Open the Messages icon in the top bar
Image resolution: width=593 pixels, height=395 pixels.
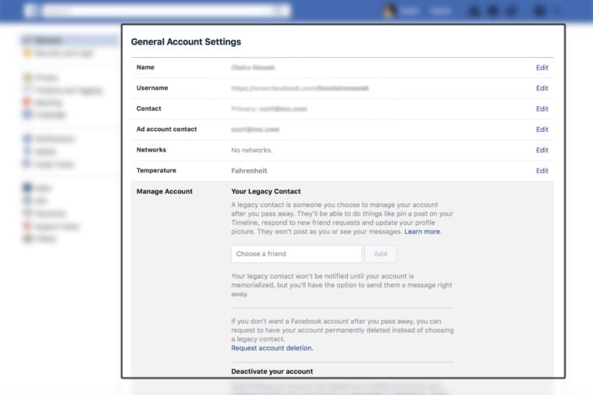[x=493, y=11]
